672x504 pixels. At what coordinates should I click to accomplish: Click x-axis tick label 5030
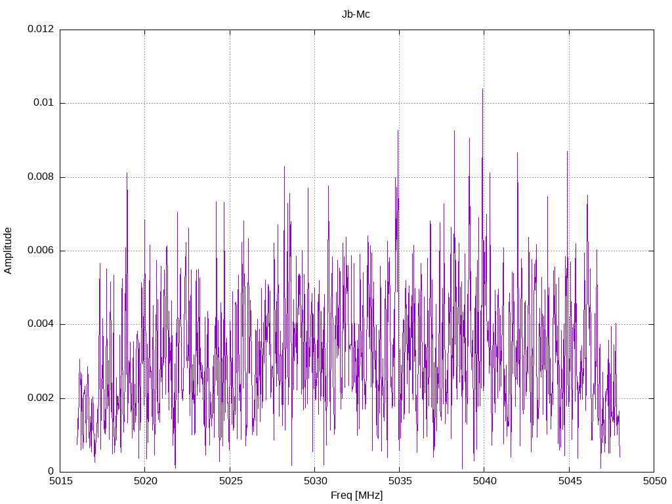point(316,481)
